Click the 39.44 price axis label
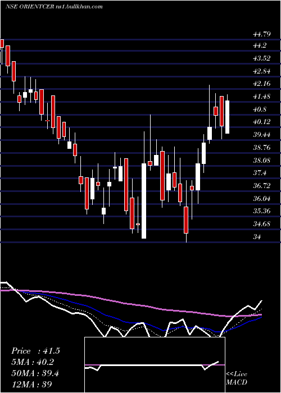 coord(262,135)
